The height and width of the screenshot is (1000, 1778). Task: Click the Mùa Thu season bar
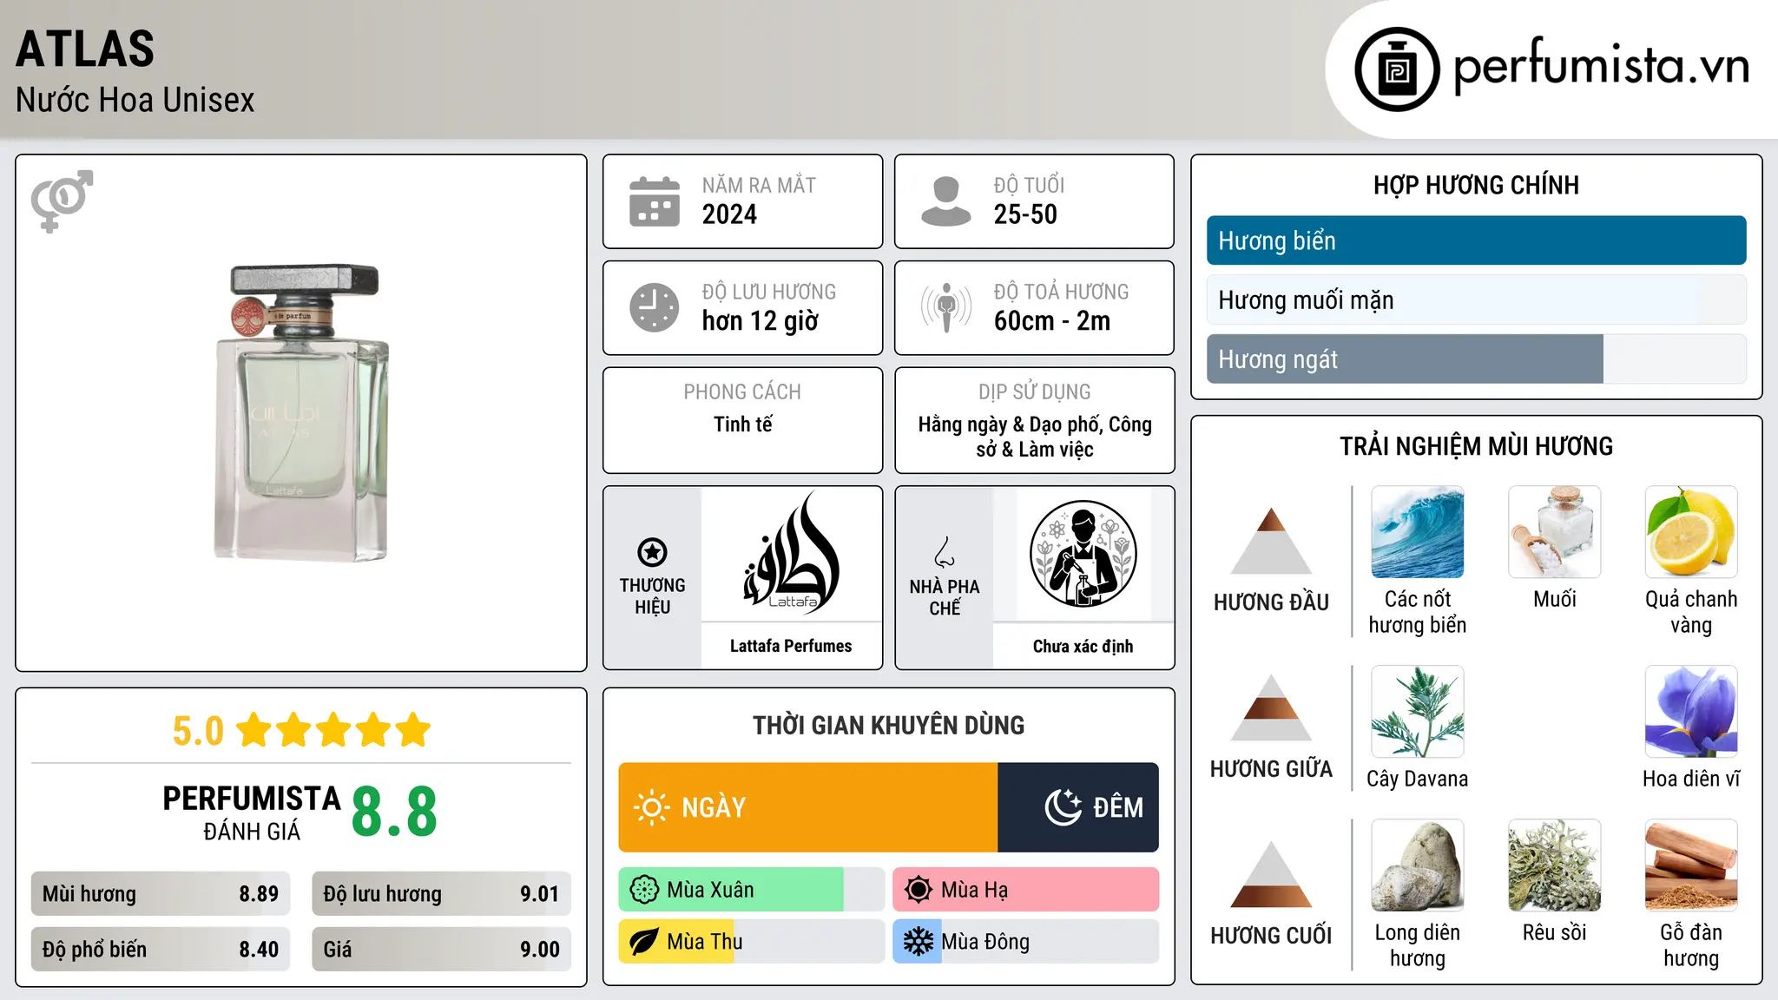752,942
